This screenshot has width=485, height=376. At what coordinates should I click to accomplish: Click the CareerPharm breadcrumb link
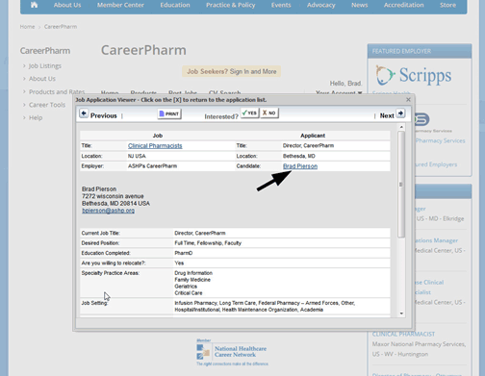[x=61, y=27]
